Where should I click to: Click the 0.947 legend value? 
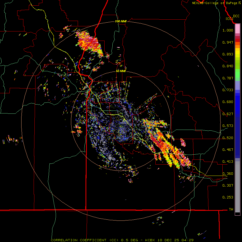point(228,42)
